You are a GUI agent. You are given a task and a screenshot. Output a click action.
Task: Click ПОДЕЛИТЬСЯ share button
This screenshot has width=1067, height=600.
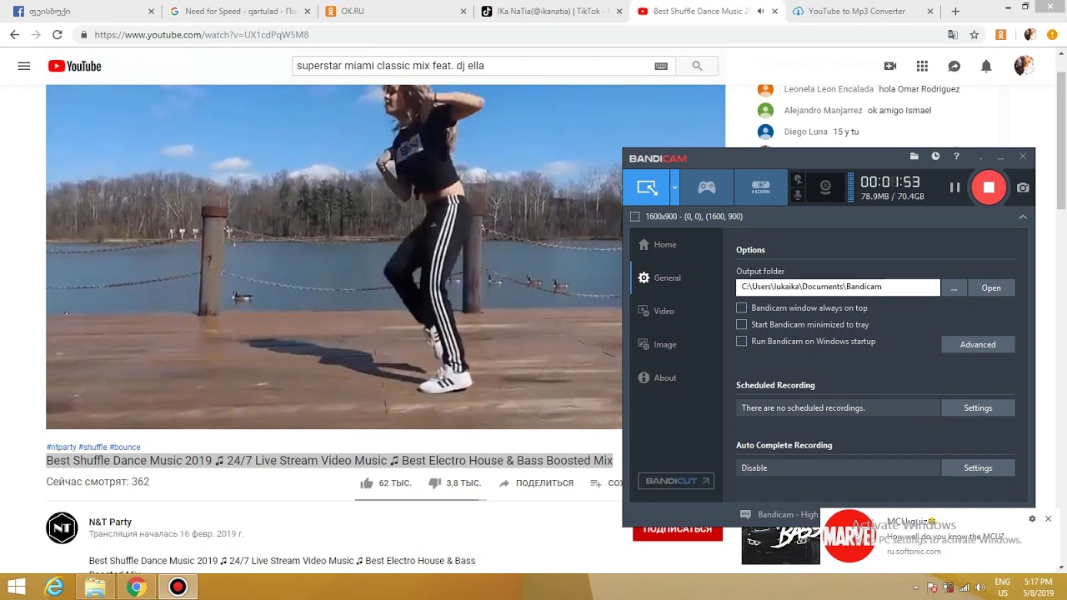tap(536, 483)
